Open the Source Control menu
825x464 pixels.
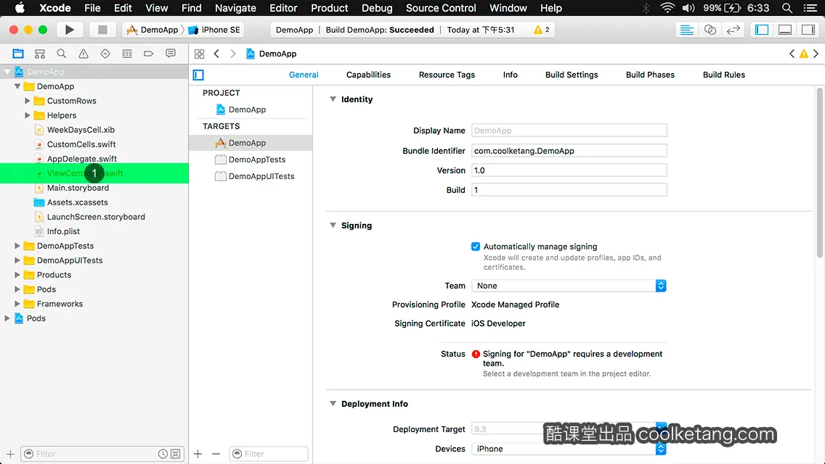click(441, 8)
